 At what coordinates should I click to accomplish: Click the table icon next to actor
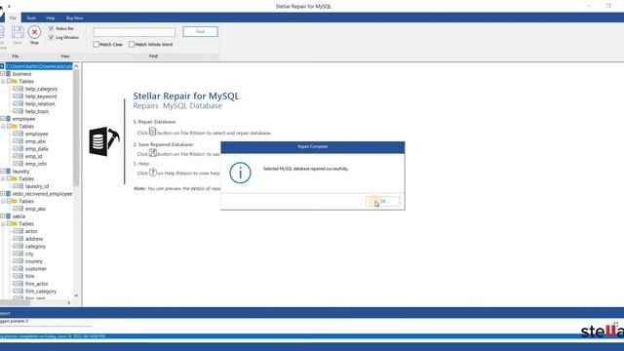pos(21,231)
